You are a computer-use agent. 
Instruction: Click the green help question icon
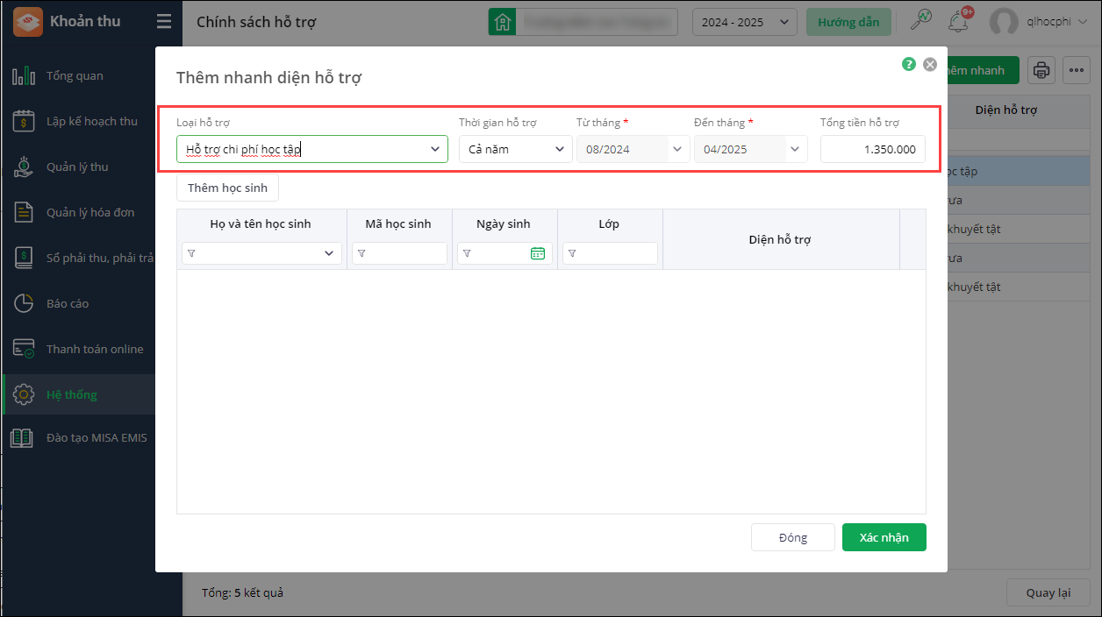click(909, 64)
